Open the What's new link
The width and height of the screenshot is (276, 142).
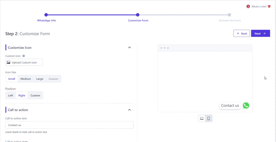[259, 6]
